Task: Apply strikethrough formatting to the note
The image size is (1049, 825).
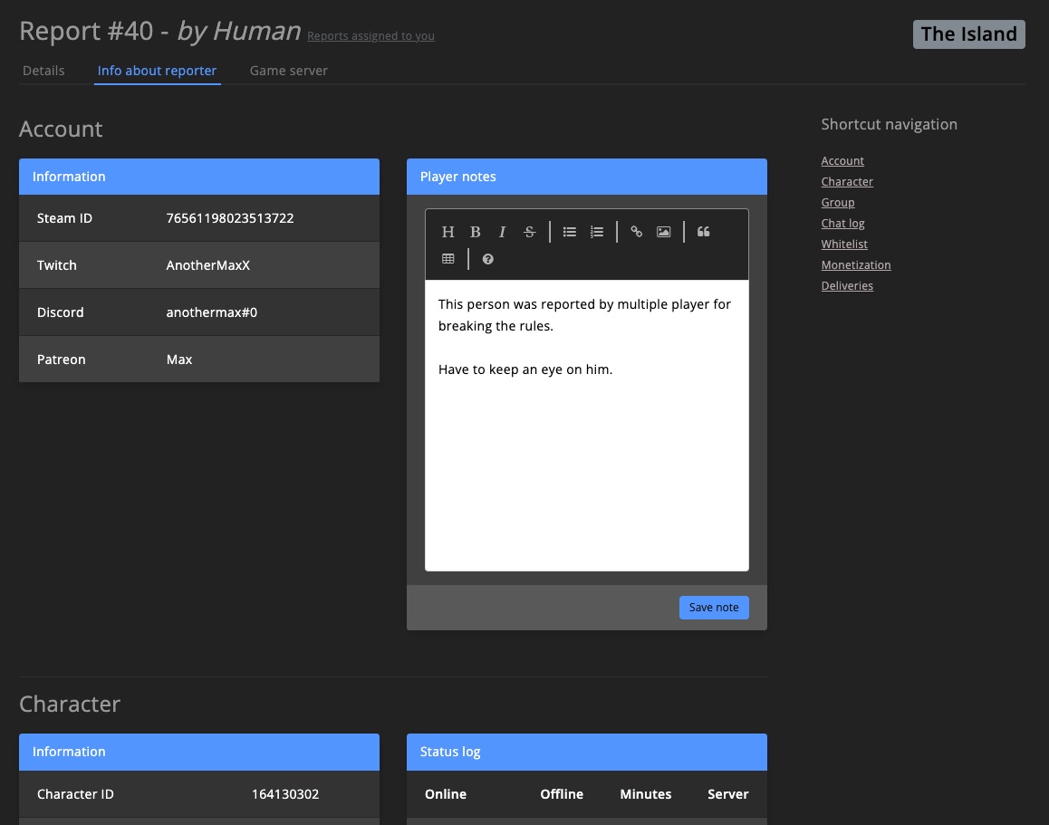Action: [x=529, y=231]
